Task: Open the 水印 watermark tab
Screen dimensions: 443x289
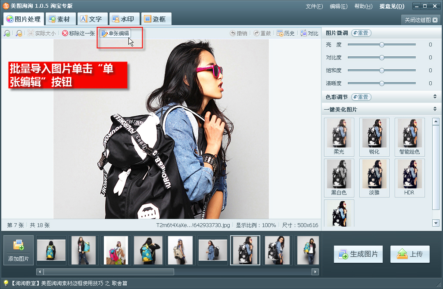Action: point(124,19)
